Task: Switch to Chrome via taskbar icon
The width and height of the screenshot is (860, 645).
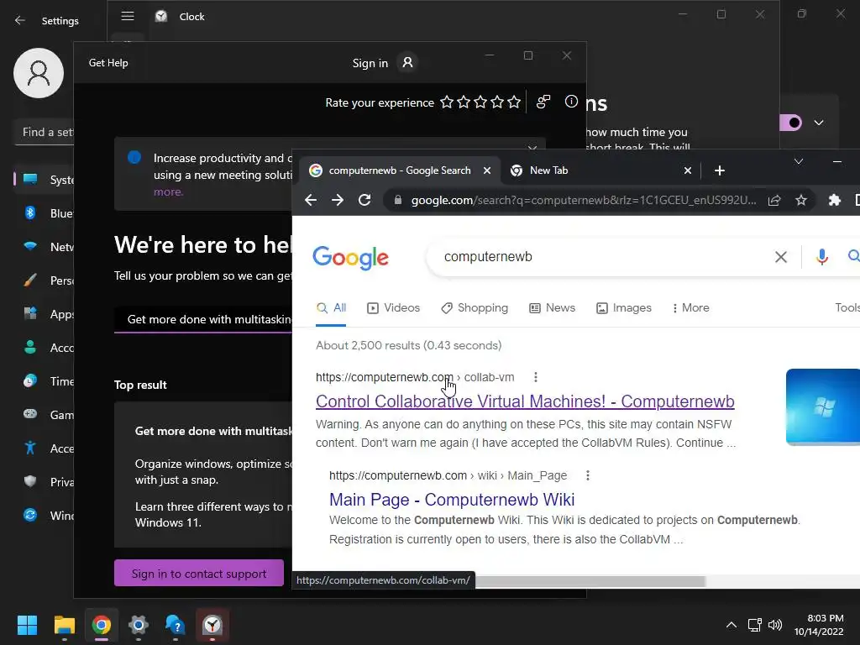Action: (102, 625)
